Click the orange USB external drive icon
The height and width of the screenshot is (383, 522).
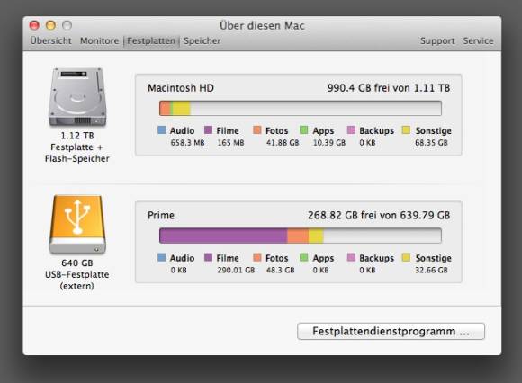click(77, 225)
